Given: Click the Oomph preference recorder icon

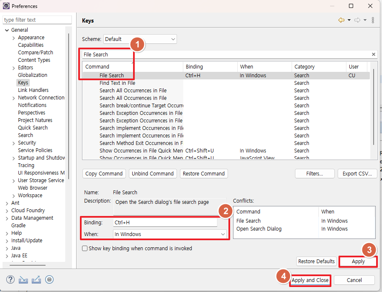Looking at the screenshot, I should click(x=49, y=279).
